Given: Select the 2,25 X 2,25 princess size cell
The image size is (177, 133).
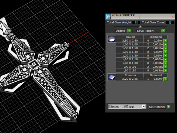Looking at the screenshot, I should pos(130,79).
